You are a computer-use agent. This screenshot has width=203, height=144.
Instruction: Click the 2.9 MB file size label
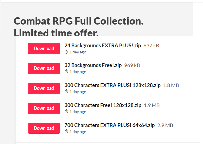(165, 125)
